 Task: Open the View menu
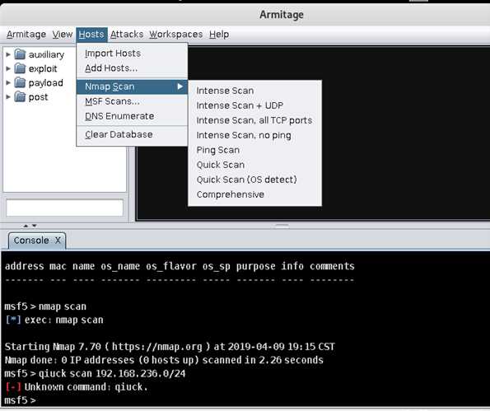click(63, 35)
